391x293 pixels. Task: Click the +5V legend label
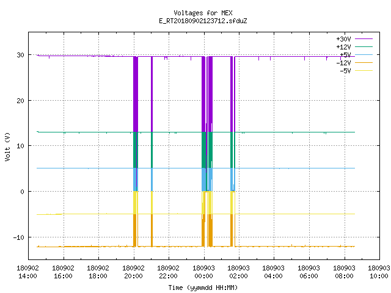345,55
